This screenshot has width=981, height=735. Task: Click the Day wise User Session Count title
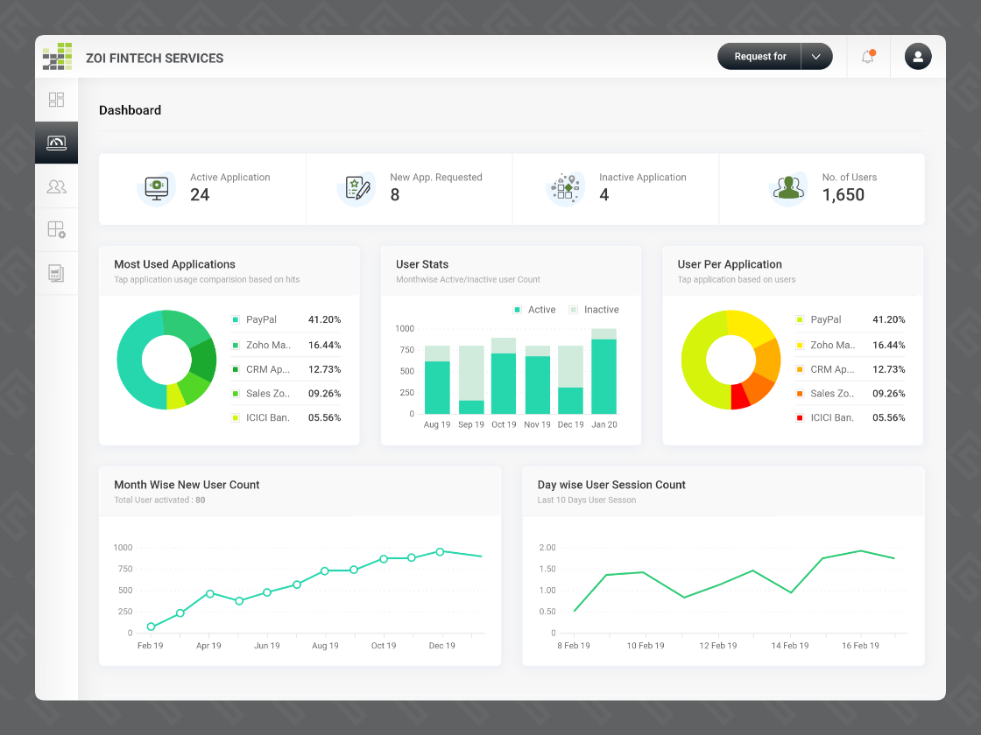click(x=611, y=485)
